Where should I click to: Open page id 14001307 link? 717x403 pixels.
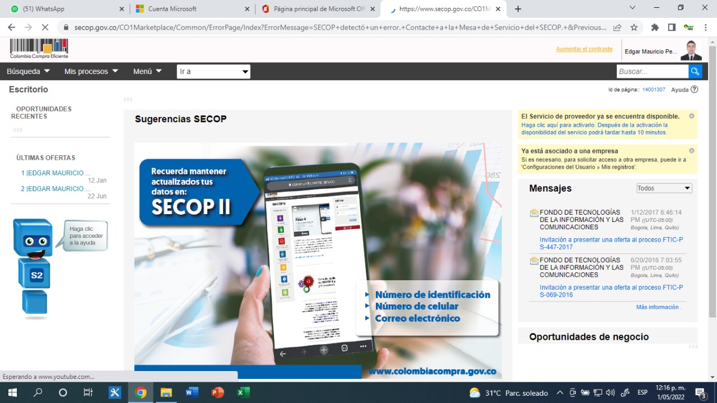click(654, 90)
